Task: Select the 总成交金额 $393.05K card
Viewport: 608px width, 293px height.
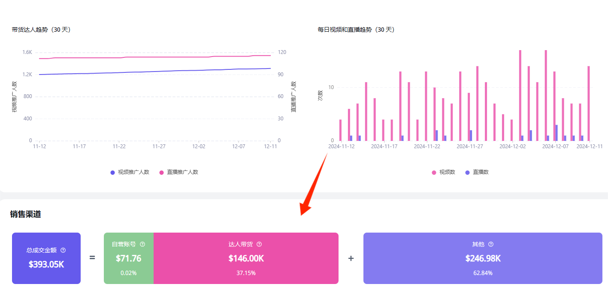Action: [x=46, y=258]
